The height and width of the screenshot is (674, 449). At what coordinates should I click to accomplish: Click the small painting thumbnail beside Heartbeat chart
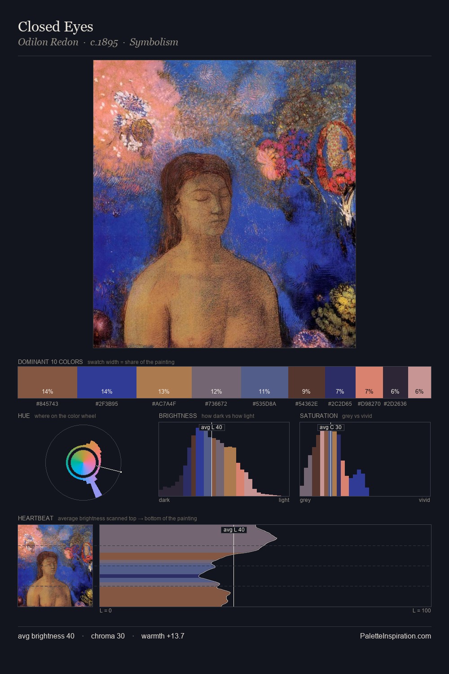[x=55, y=566]
